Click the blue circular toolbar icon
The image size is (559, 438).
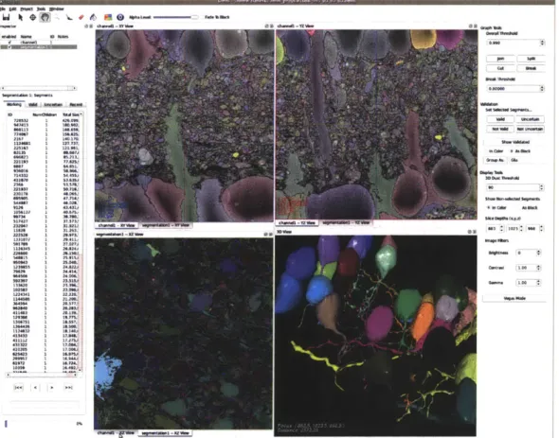[x=120, y=17]
